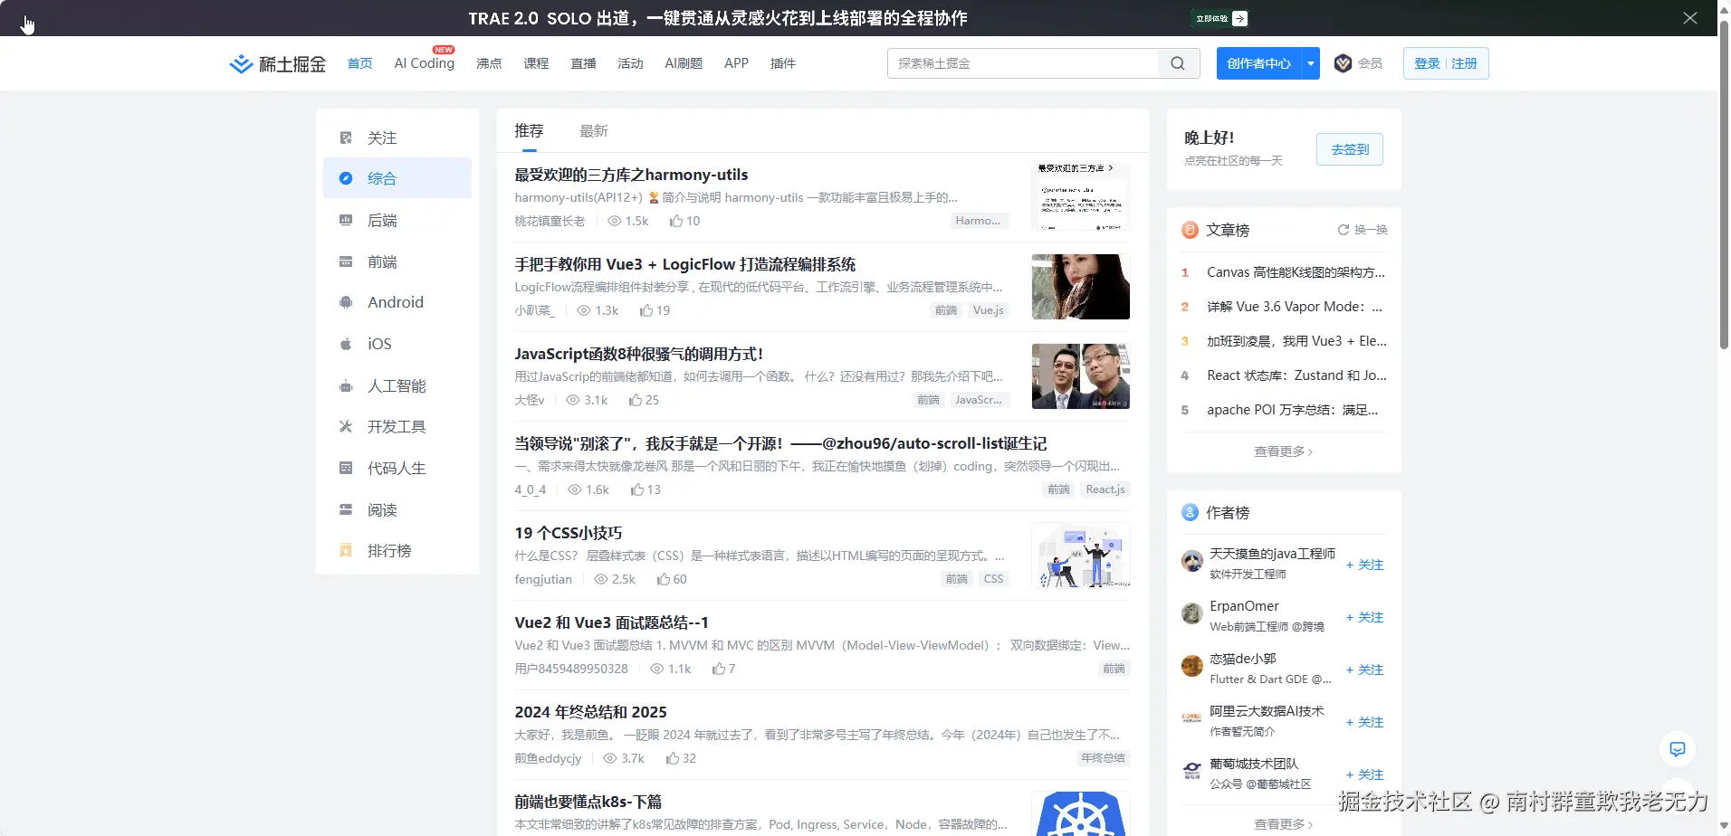The width and height of the screenshot is (1731, 836).
Task: Click like icon on JavaScript函数 article
Action: (635, 400)
